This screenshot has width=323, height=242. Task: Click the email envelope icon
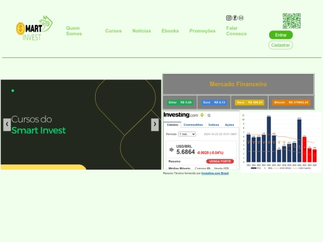[x=241, y=18]
